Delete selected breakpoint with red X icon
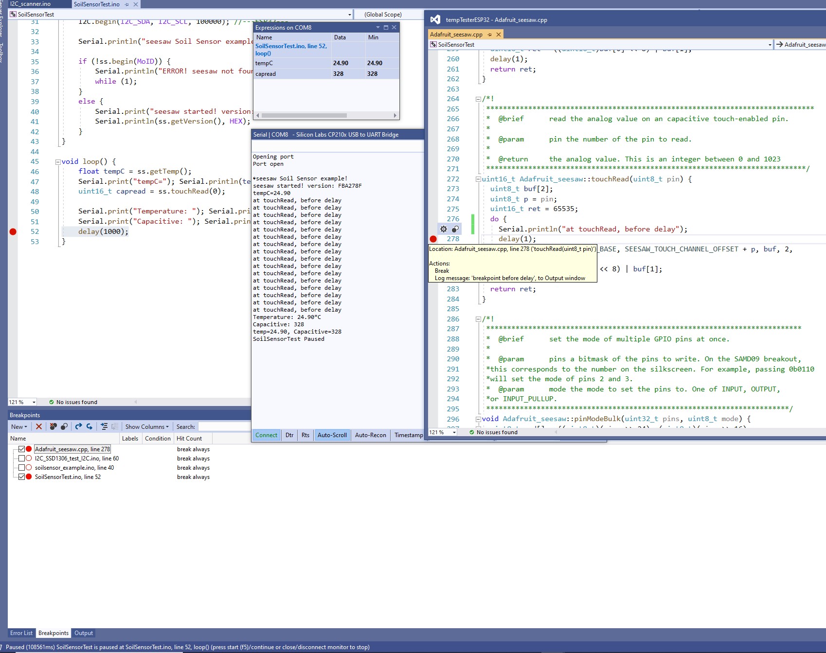The image size is (826, 653). coord(39,426)
